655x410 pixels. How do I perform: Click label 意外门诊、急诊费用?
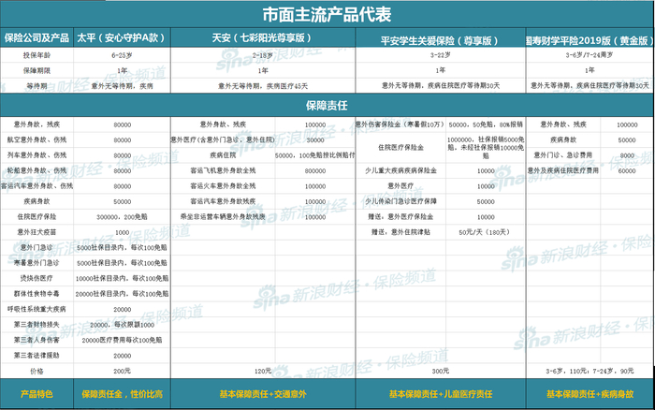[x=562, y=155]
